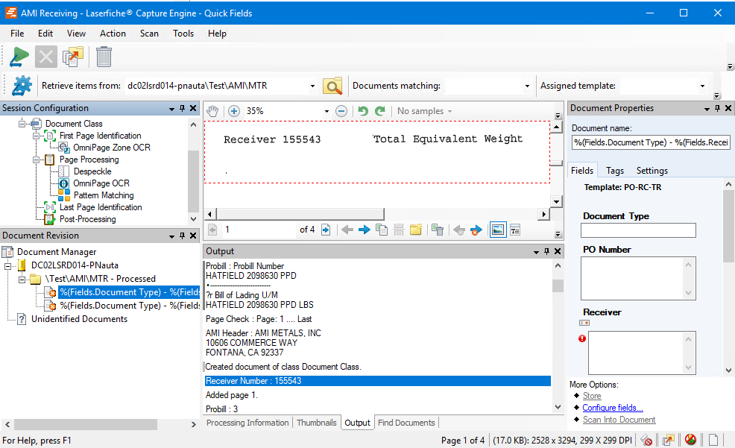
Task: Collapse the Page Processing tree node
Action: click(x=35, y=160)
